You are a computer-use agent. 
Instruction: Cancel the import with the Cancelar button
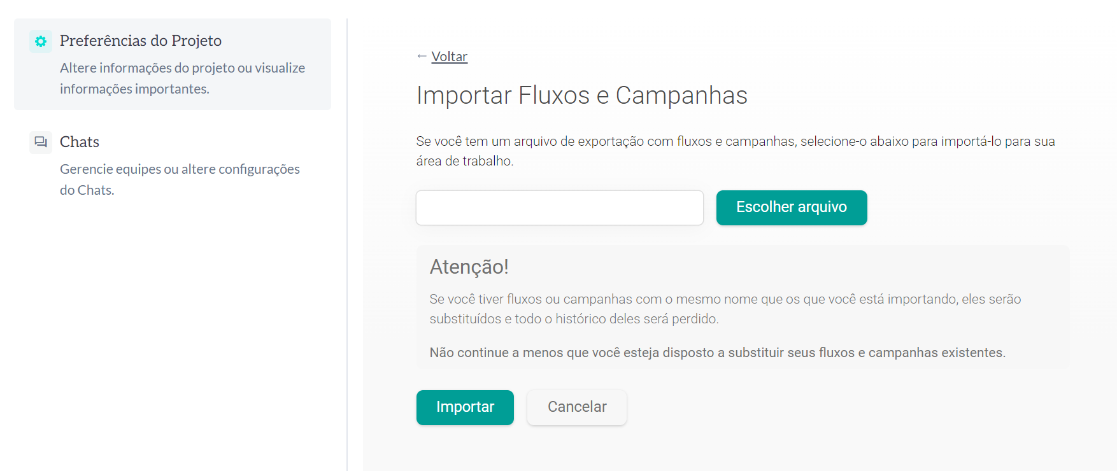pyautogui.click(x=576, y=407)
